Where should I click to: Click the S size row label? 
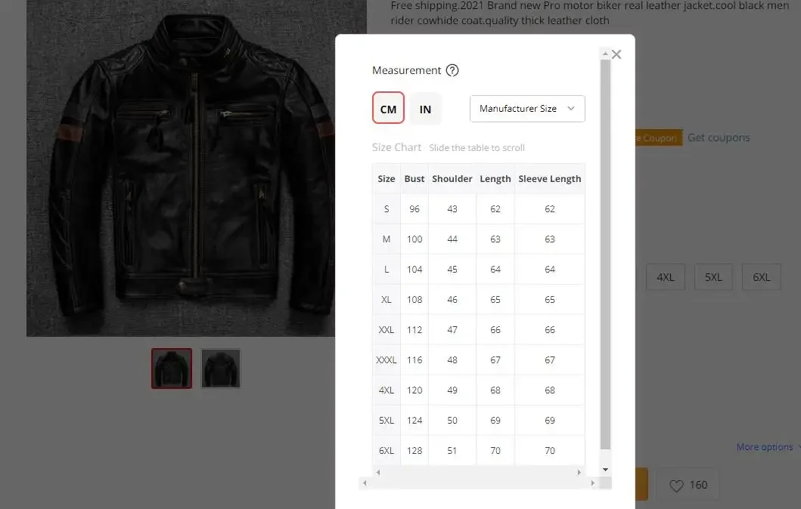coord(387,209)
